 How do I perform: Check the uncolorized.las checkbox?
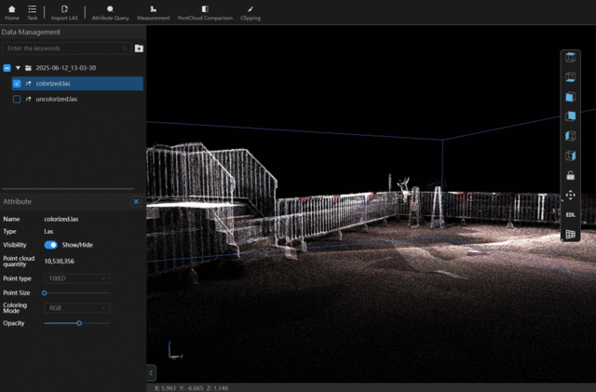[17, 99]
